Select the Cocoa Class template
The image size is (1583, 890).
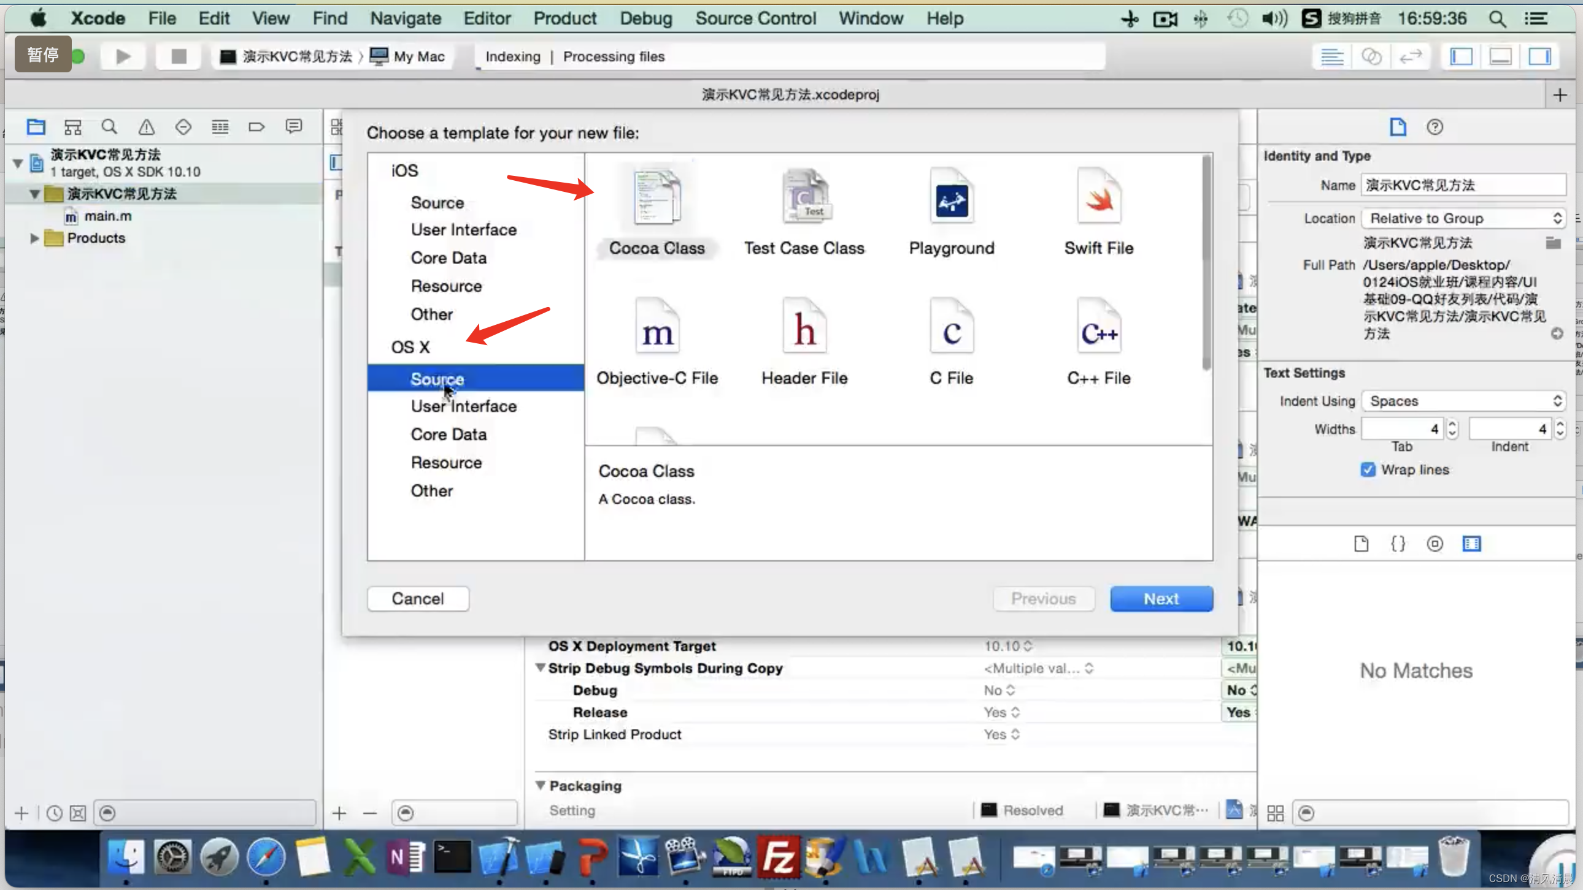657,211
